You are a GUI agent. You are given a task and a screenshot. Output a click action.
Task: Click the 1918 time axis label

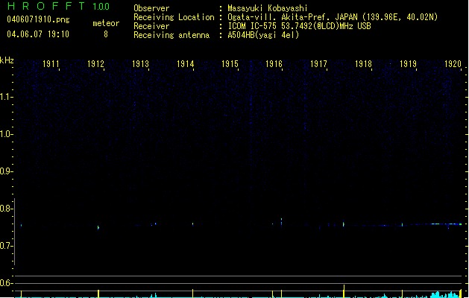pos(363,64)
